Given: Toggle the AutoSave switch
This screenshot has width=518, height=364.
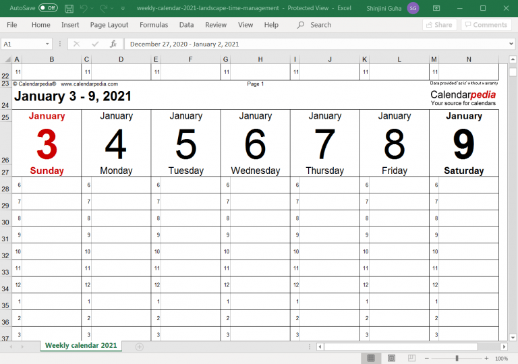Looking at the screenshot, I should (x=48, y=8).
